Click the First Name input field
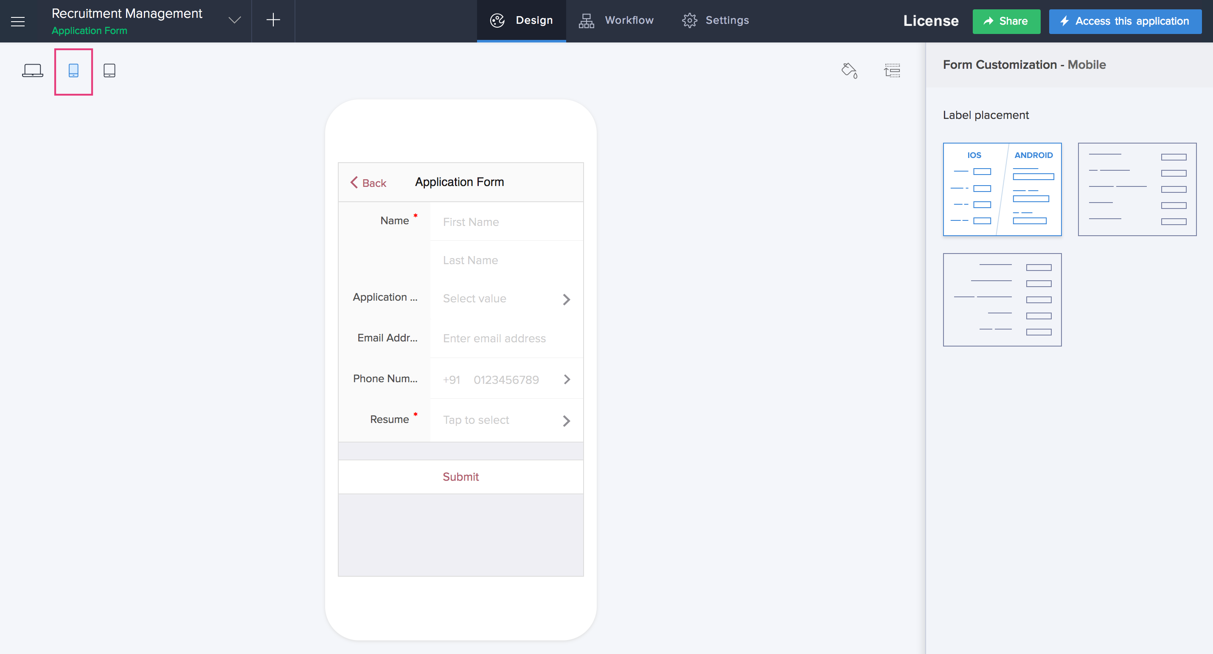The image size is (1213, 654). 506,222
